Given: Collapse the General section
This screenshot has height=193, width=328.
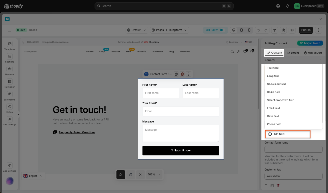Looking at the screenshot, I should coord(320,60).
